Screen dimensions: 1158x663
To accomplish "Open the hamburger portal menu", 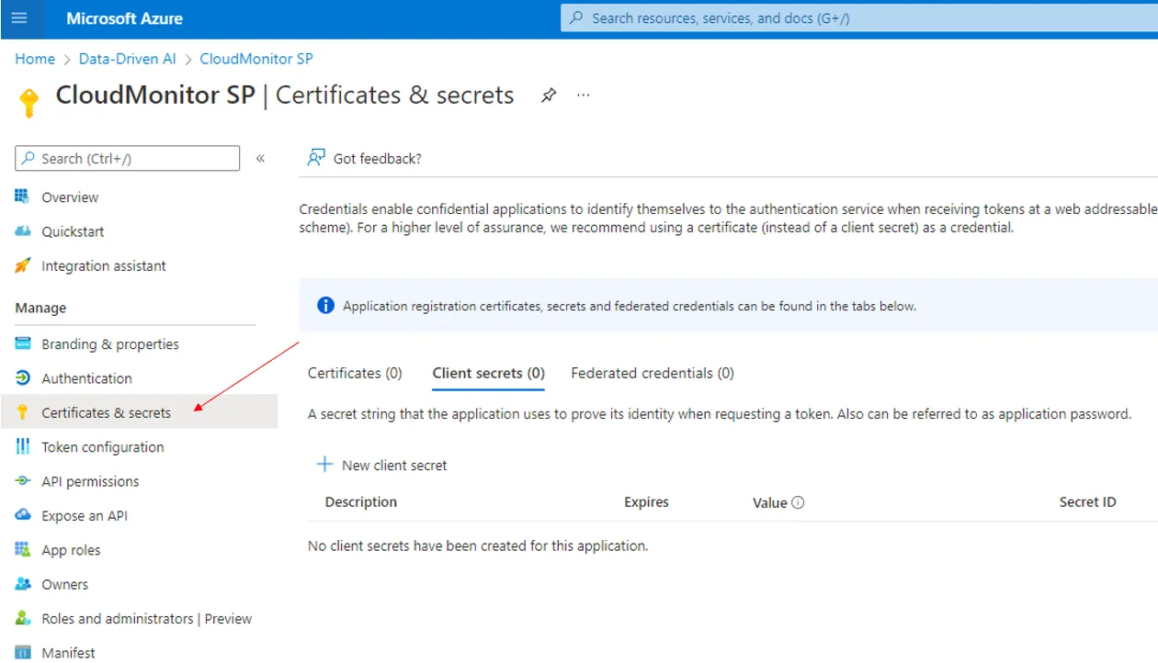I will [x=19, y=18].
